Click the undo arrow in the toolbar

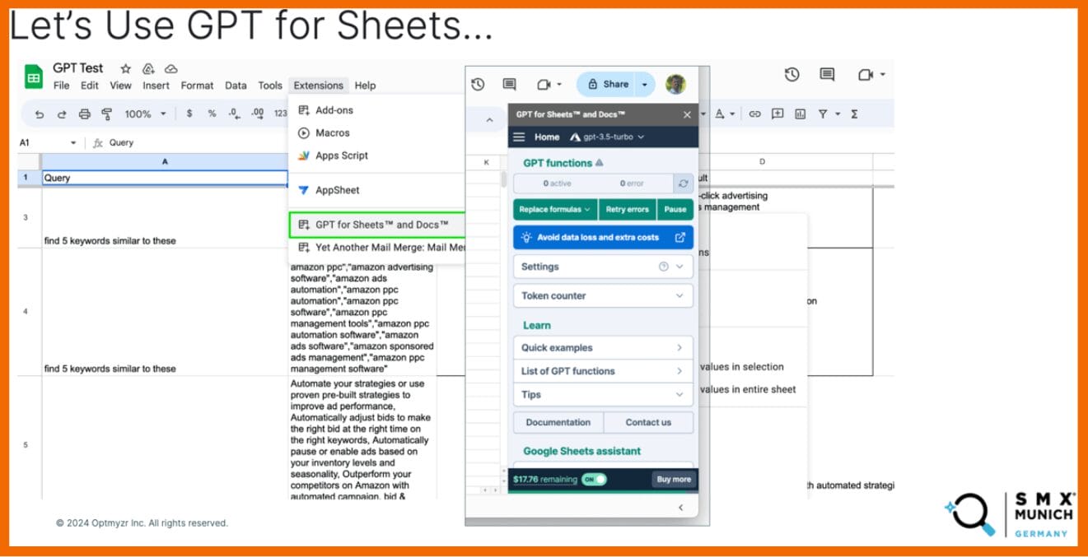pos(39,114)
